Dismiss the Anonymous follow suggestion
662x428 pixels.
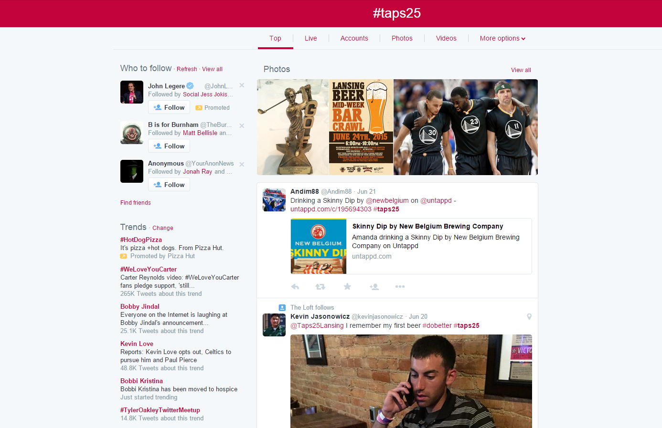(x=242, y=164)
